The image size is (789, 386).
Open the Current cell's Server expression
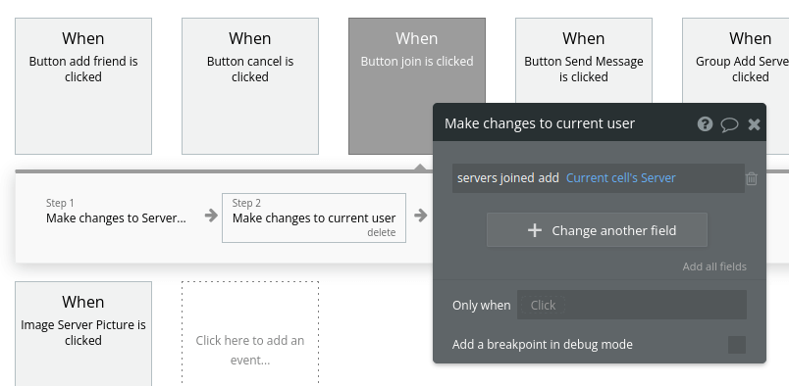coord(620,178)
